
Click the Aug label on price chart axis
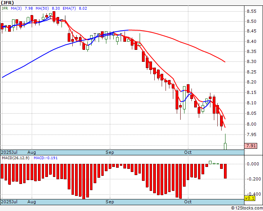(32, 152)
